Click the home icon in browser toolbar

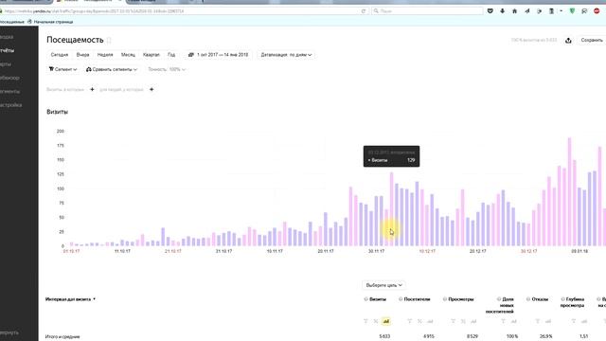coord(514,11)
